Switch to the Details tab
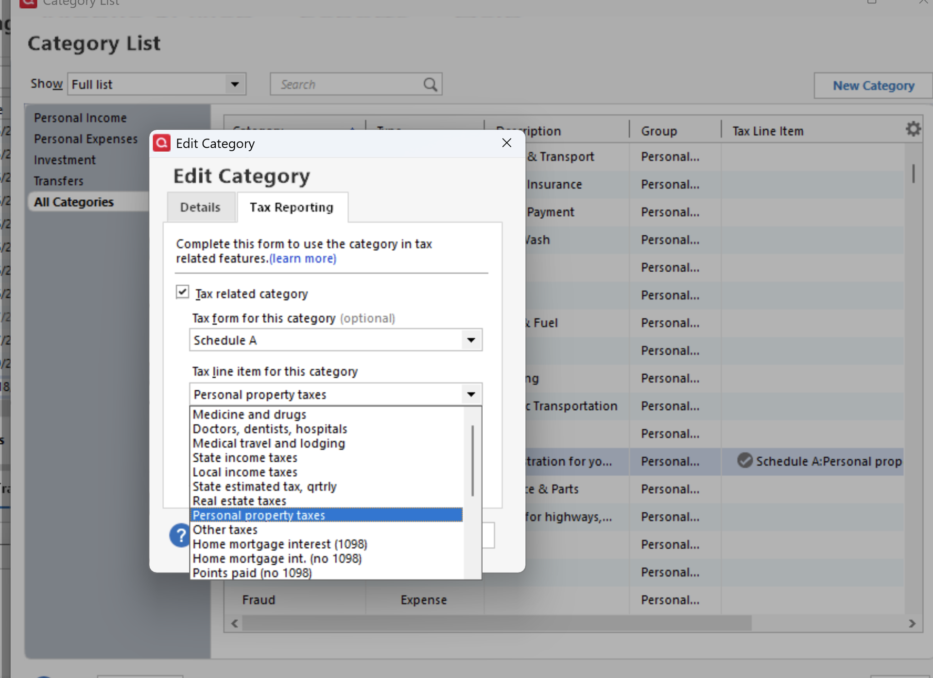 [x=200, y=208]
